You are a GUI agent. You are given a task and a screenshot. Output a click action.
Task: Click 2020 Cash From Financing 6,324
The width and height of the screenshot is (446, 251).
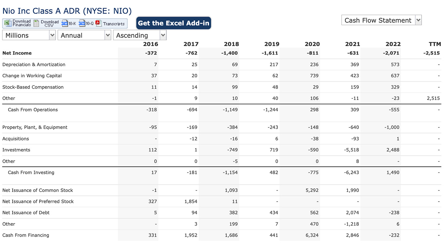click(312, 235)
